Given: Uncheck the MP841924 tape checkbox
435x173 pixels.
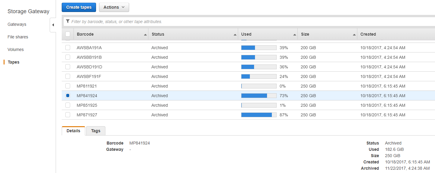Looking at the screenshot, I should (x=68, y=96).
